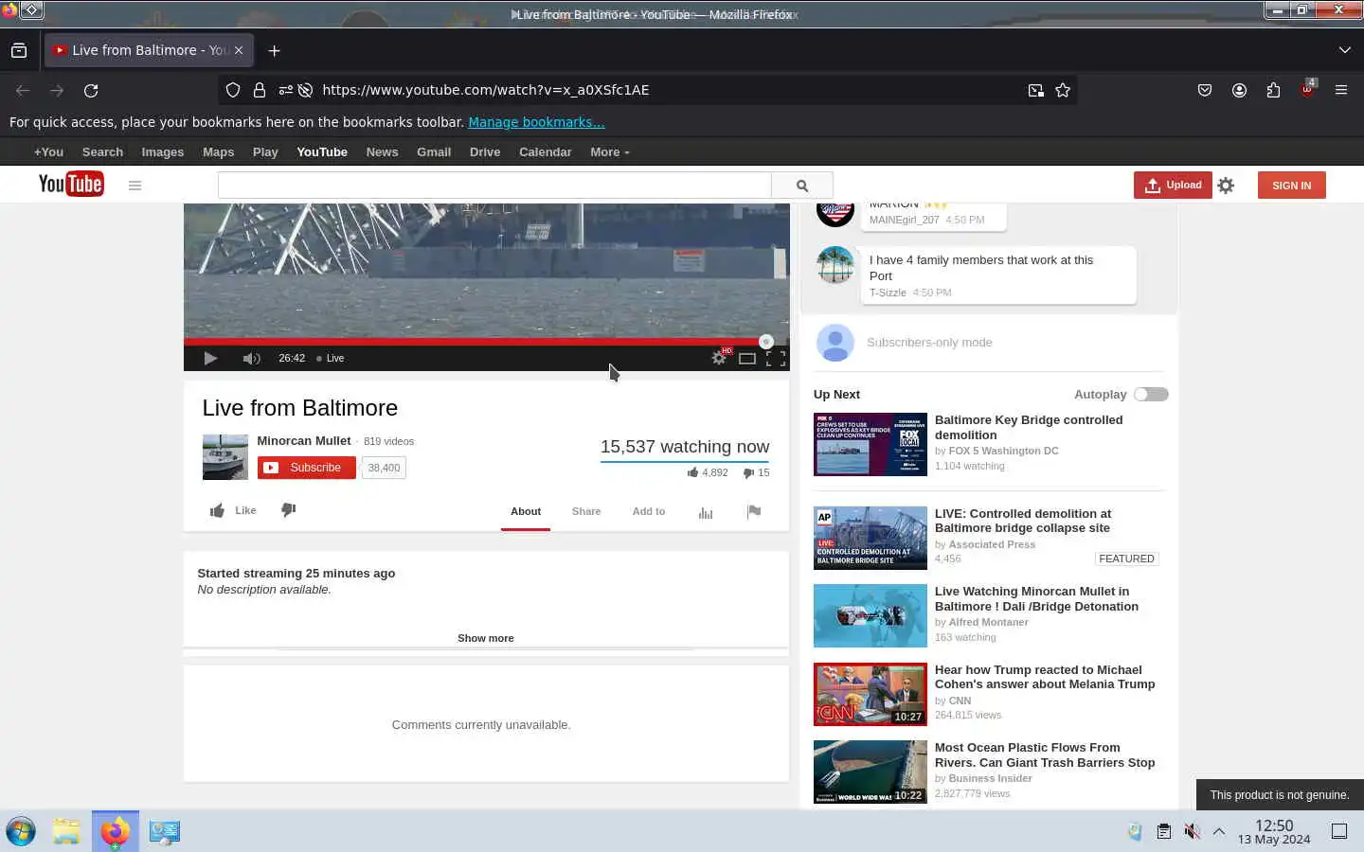
Task: Bookmark this page with star icon
Action: (1063, 90)
